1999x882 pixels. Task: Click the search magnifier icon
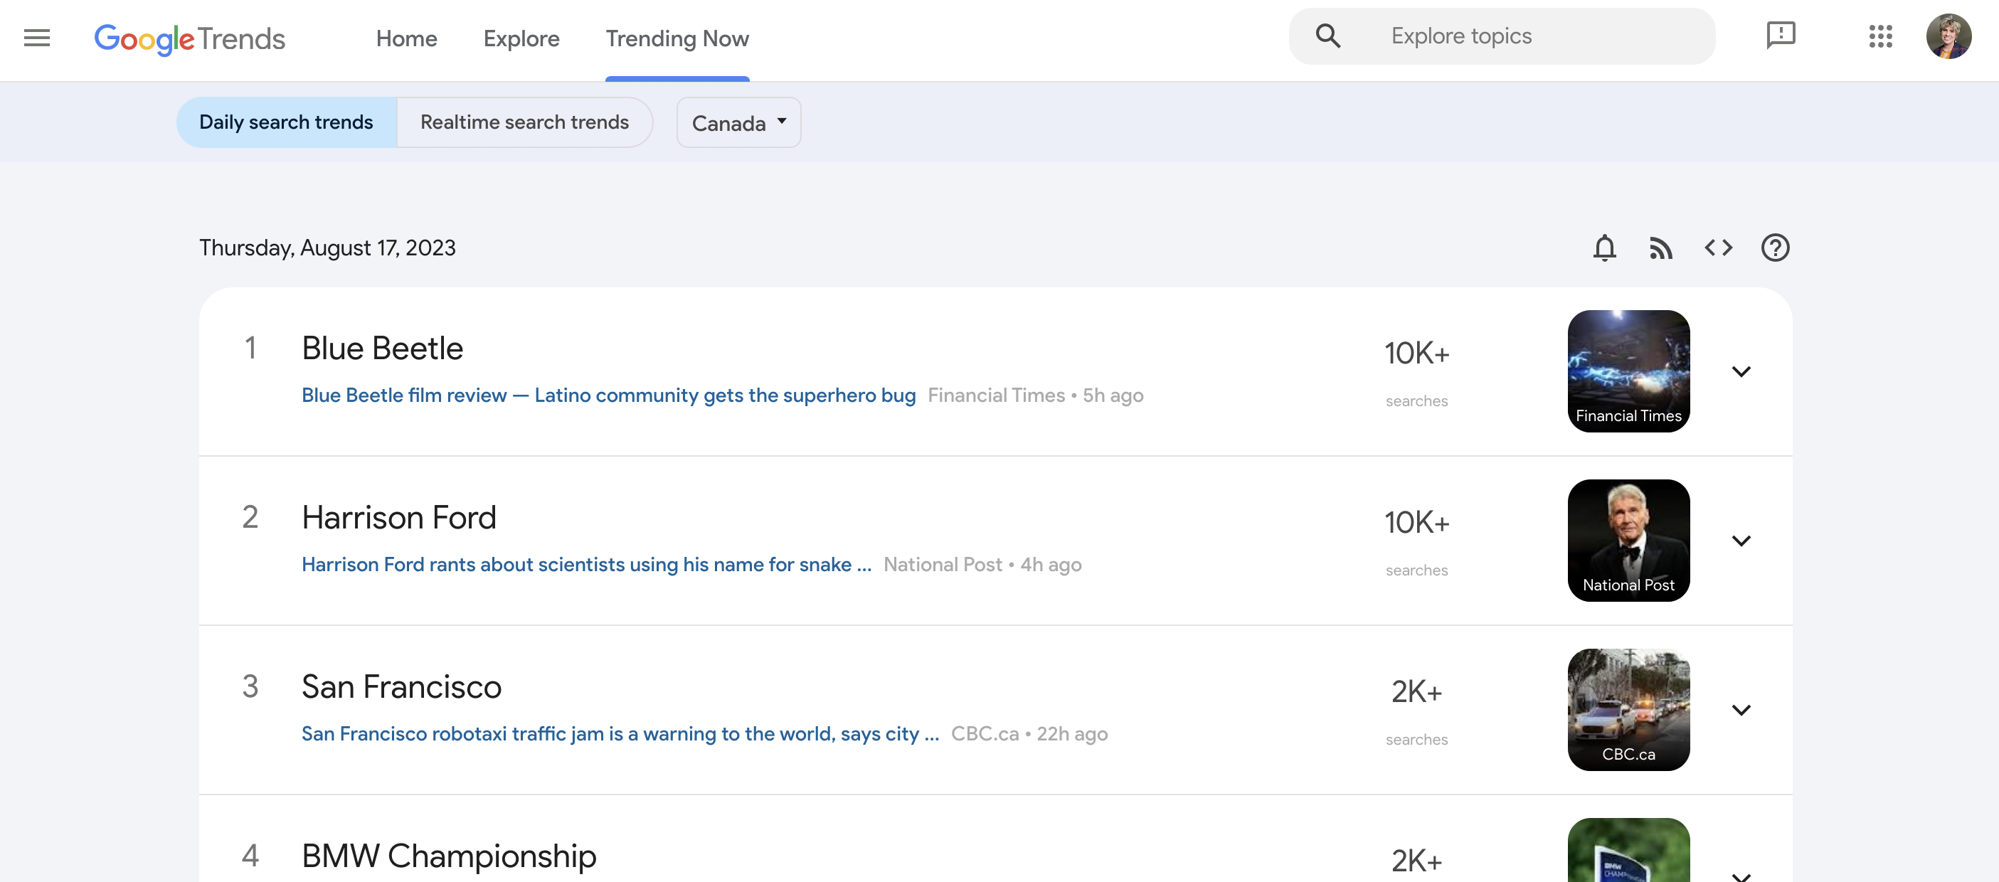pos(1330,36)
